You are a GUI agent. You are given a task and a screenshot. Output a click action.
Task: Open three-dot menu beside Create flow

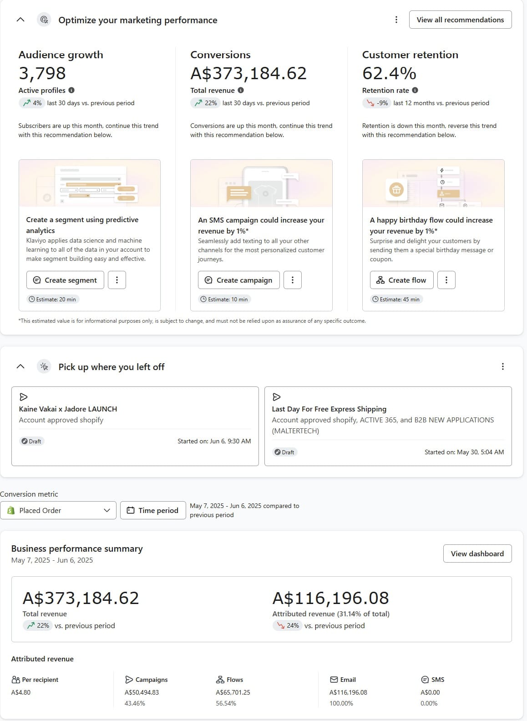[x=446, y=280]
